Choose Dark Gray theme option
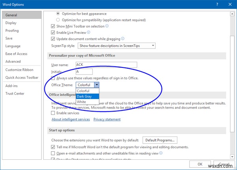 [x=87, y=96]
